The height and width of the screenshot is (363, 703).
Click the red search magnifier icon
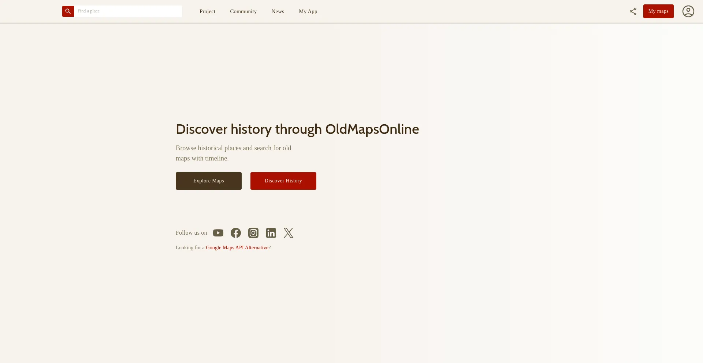tap(68, 11)
